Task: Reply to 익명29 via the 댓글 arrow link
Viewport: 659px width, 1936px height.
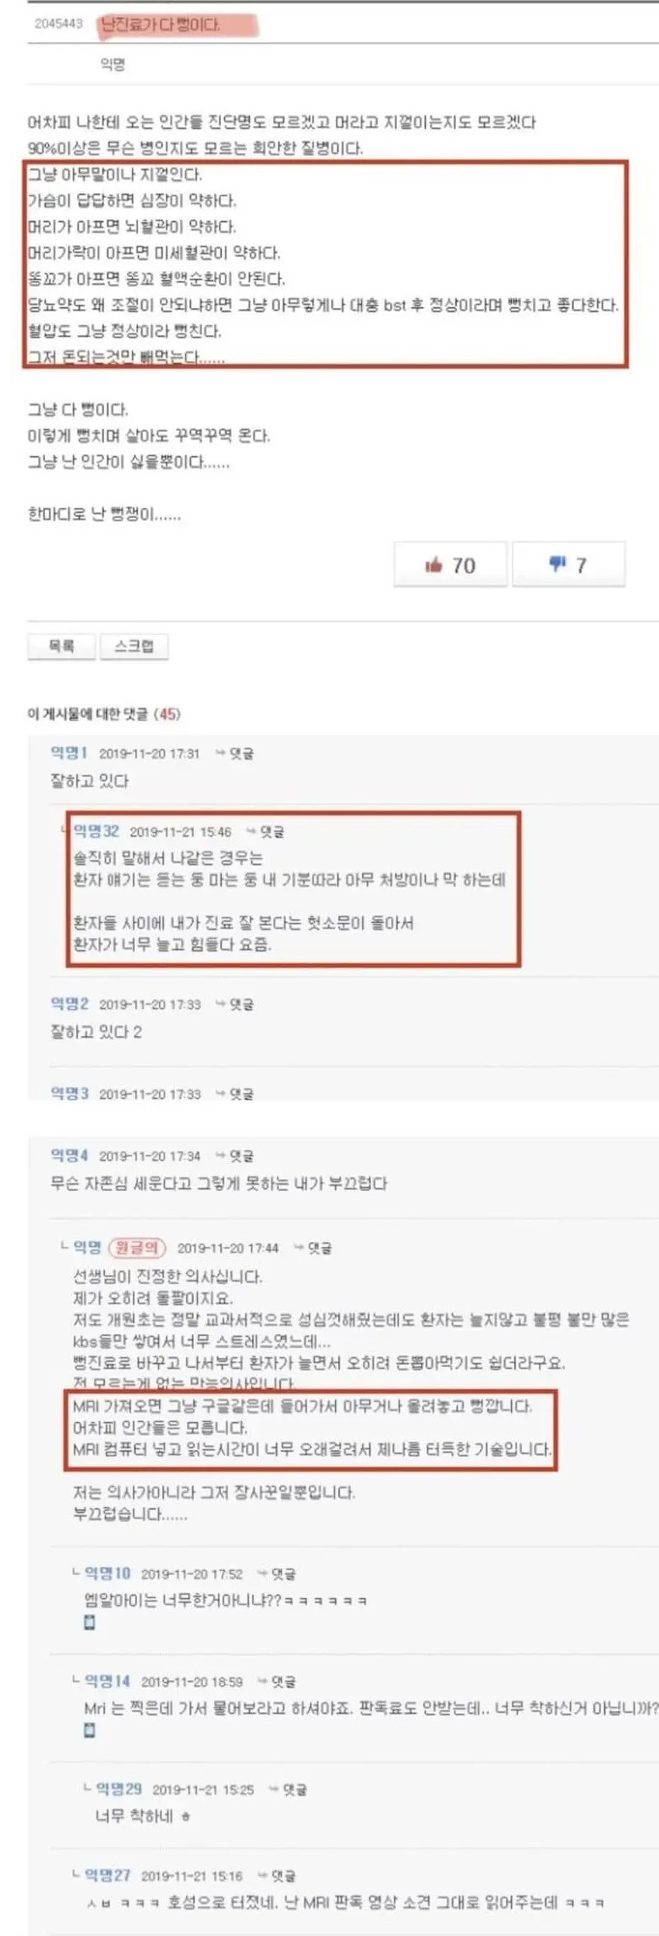Action: pyautogui.click(x=288, y=1789)
